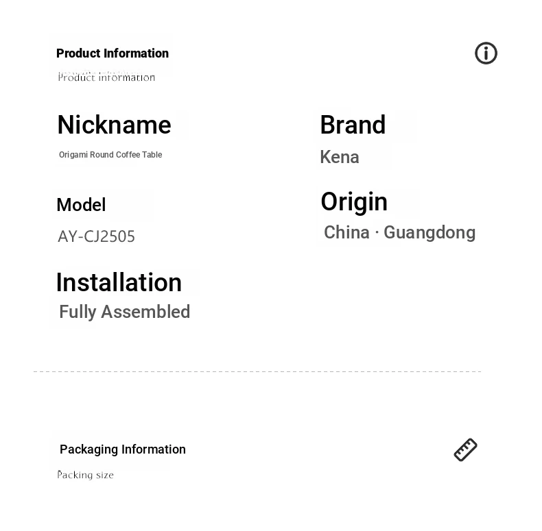
Task: Click the Packaging Information heading
Action: [123, 449]
